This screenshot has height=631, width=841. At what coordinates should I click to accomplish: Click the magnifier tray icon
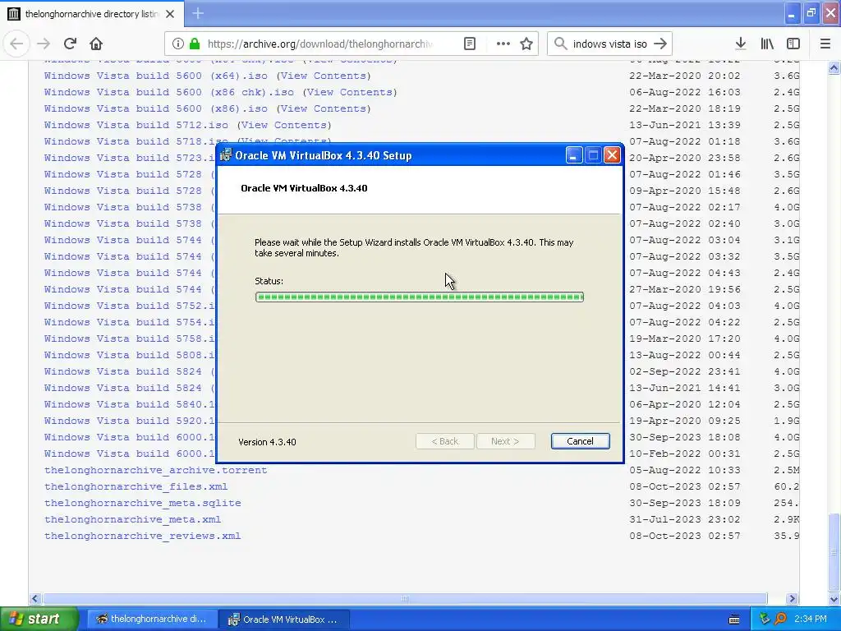click(780, 619)
